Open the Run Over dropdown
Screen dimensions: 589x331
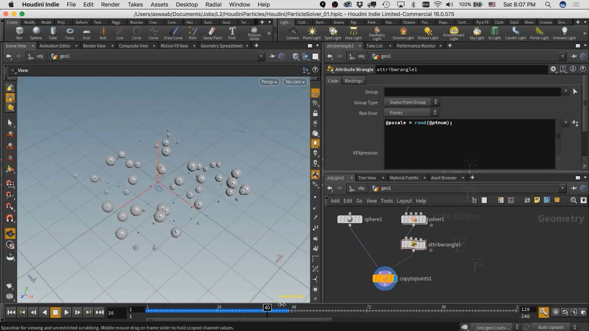pos(412,113)
